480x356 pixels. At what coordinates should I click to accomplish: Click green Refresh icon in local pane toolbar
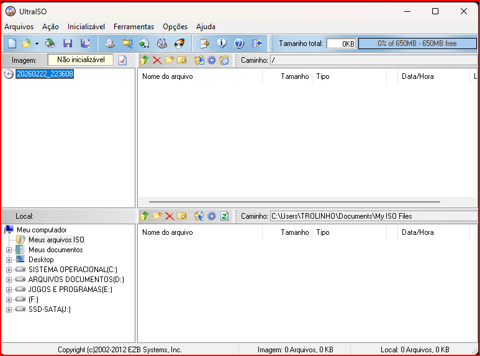point(225,216)
